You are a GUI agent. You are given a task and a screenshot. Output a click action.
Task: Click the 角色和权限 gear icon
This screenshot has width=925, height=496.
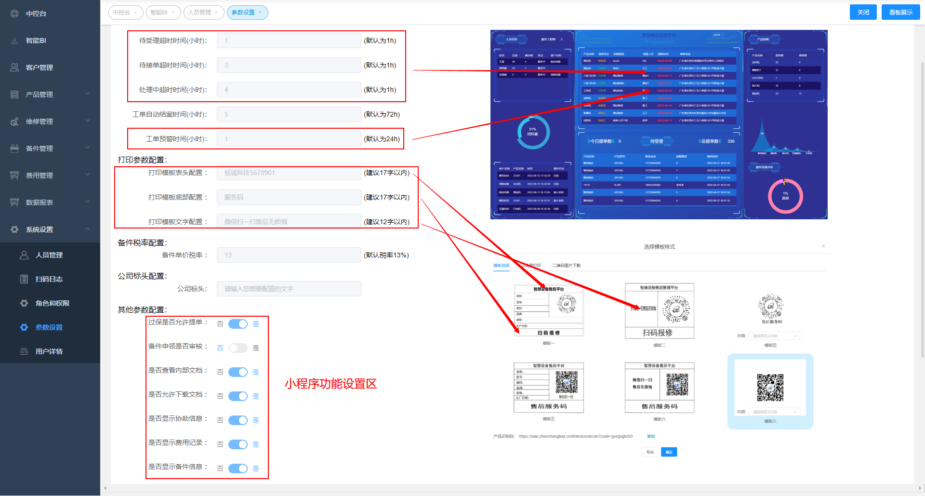[x=24, y=303]
